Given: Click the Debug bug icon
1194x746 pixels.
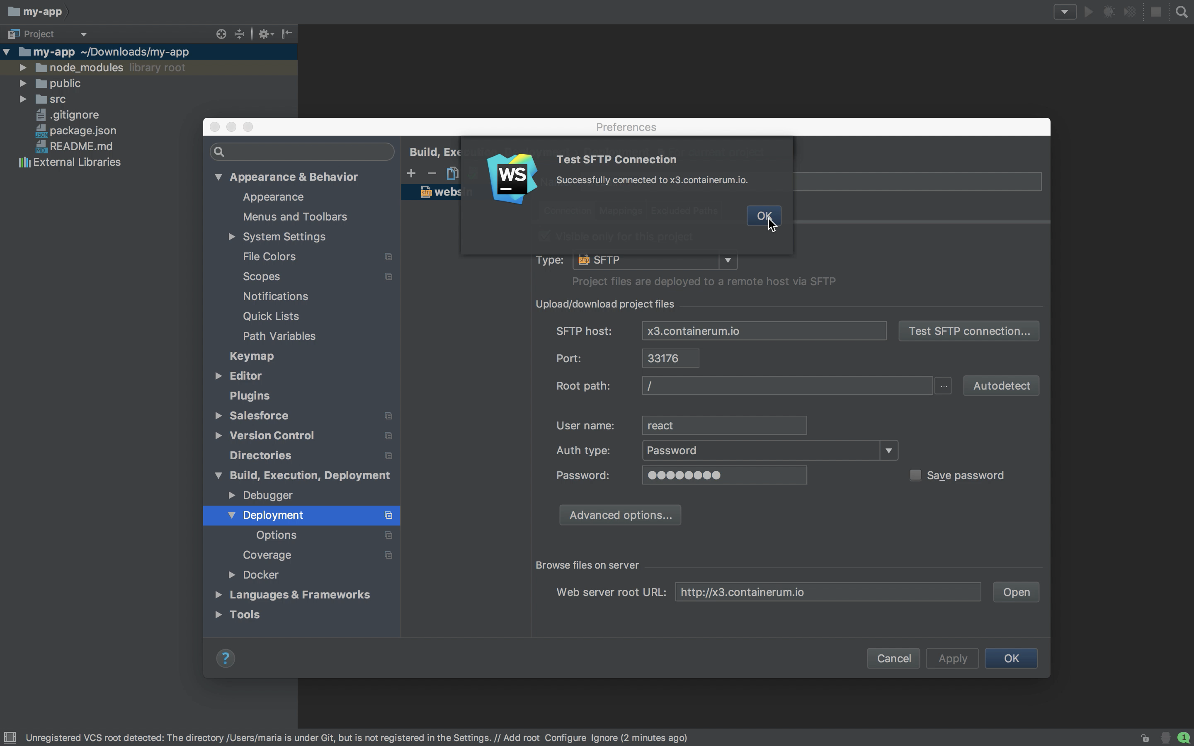Looking at the screenshot, I should 1109,12.
